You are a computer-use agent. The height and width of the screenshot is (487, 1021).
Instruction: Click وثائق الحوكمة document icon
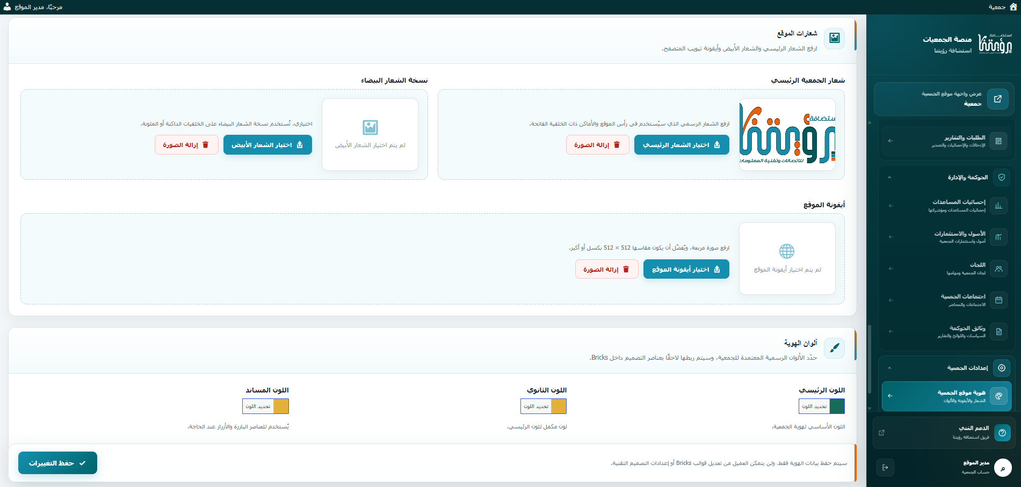pos(998,331)
